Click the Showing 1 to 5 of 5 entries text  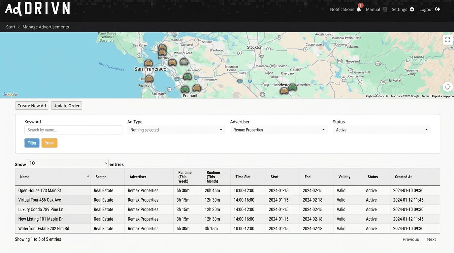(38, 239)
